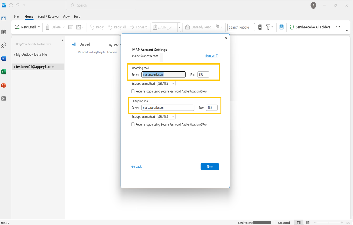
Task: Open the People view in the sidebar
Action: pos(4,45)
